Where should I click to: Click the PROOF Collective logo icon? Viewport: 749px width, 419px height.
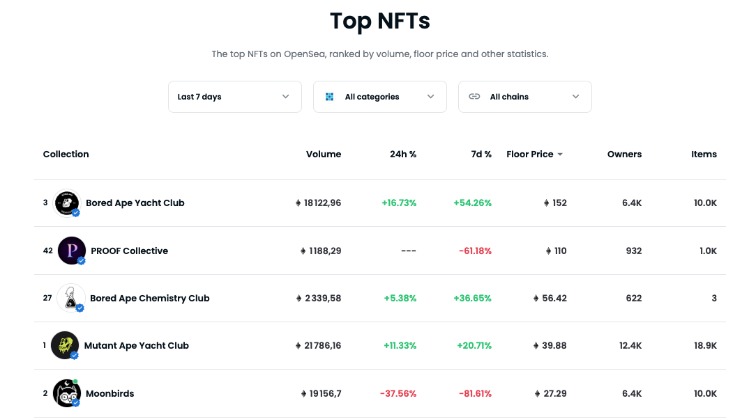(71, 251)
